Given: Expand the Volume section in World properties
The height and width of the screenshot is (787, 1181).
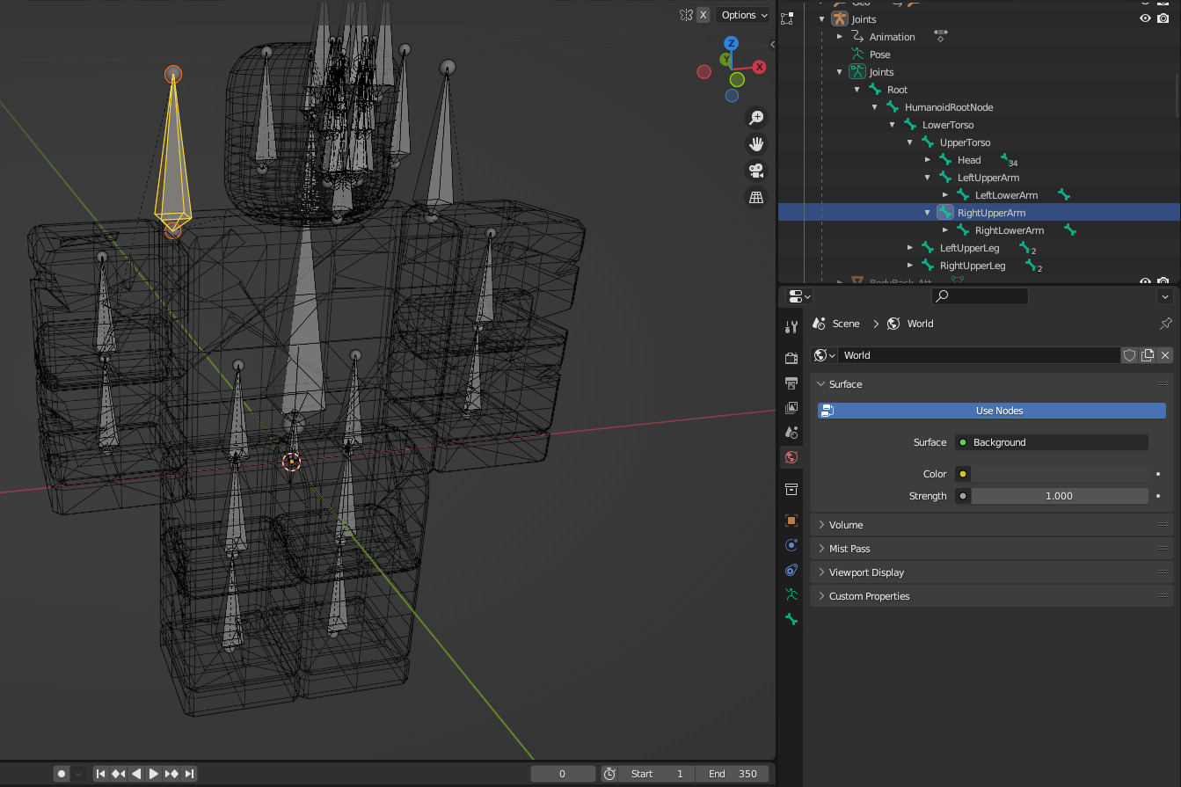Looking at the screenshot, I should tap(847, 524).
